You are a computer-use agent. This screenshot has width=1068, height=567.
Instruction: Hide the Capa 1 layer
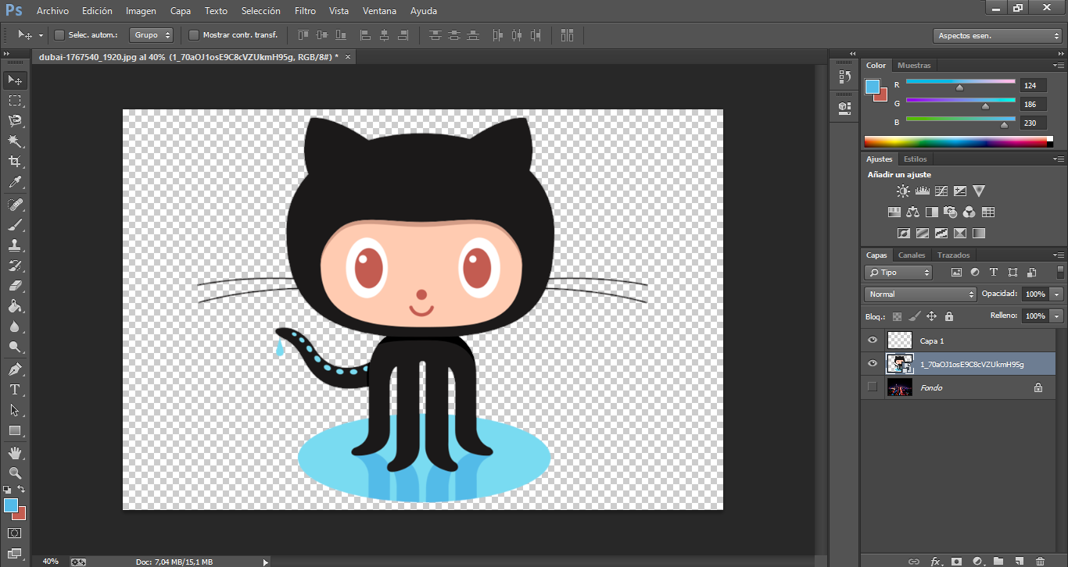tap(873, 341)
